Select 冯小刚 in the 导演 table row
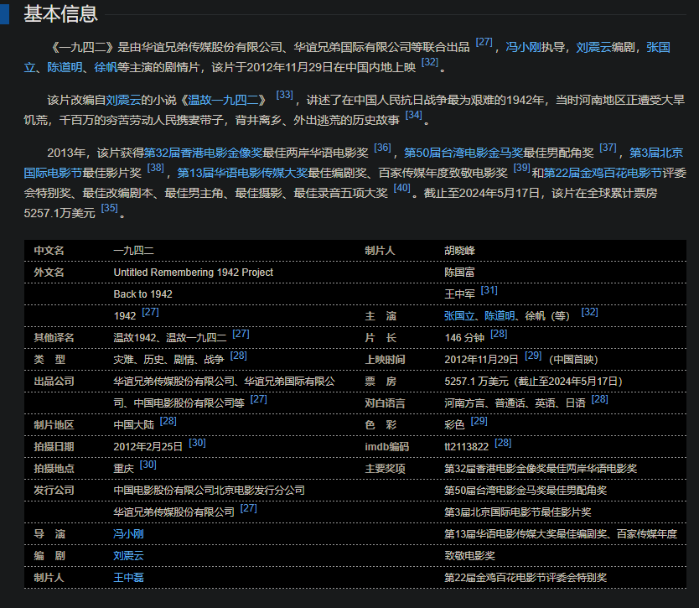699x608 pixels. (x=128, y=533)
